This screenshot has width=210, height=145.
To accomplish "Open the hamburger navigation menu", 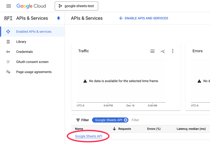I will click(9, 6).
